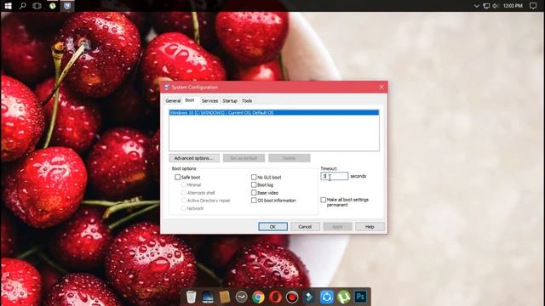Open the 12:03 PM clock
545x306 pixels.
pyautogui.click(x=513, y=6)
